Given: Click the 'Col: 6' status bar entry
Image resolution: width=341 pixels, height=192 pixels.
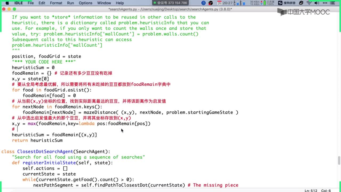Looking at the screenshot, I should click(326, 190).
